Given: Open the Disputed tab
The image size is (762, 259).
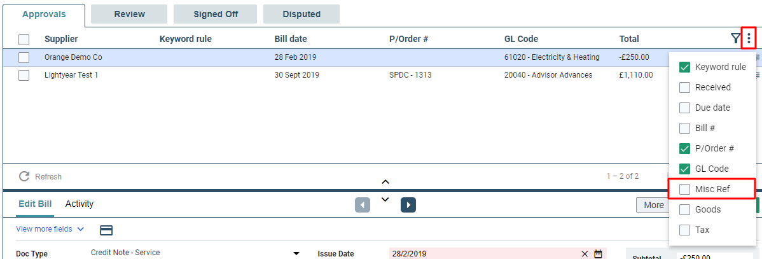Looking at the screenshot, I should click(x=301, y=14).
